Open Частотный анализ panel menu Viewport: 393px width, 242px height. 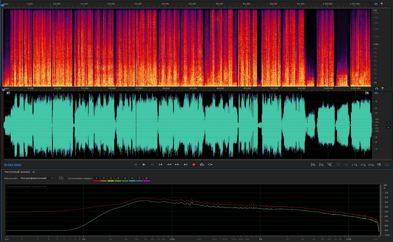click(34, 172)
